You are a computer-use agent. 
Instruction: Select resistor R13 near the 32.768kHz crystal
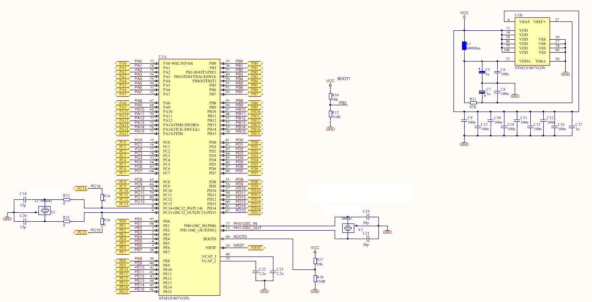[66, 200]
